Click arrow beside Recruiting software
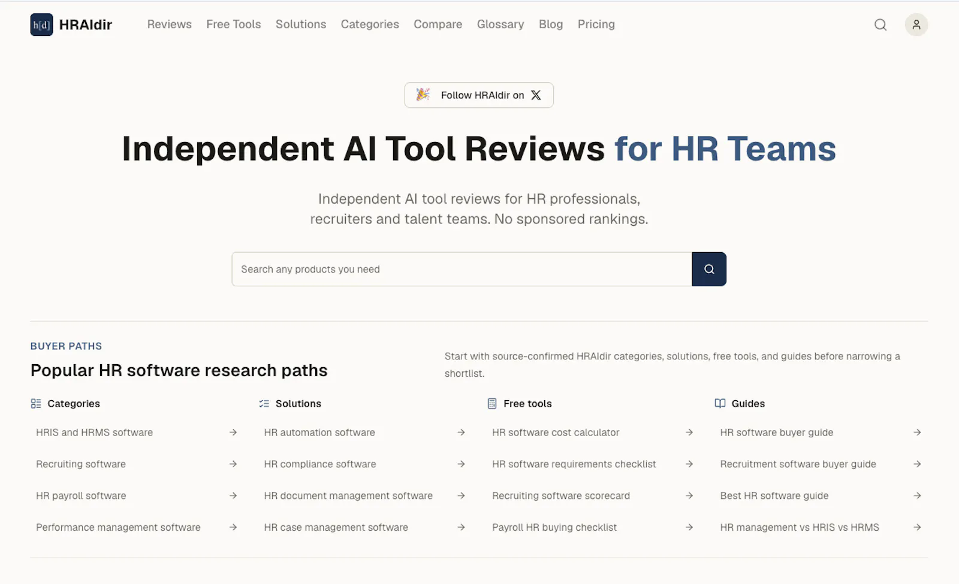 tap(233, 464)
